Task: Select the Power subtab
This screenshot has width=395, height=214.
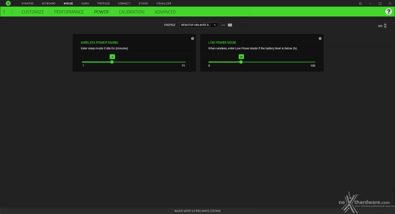Action: coord(101,12)
